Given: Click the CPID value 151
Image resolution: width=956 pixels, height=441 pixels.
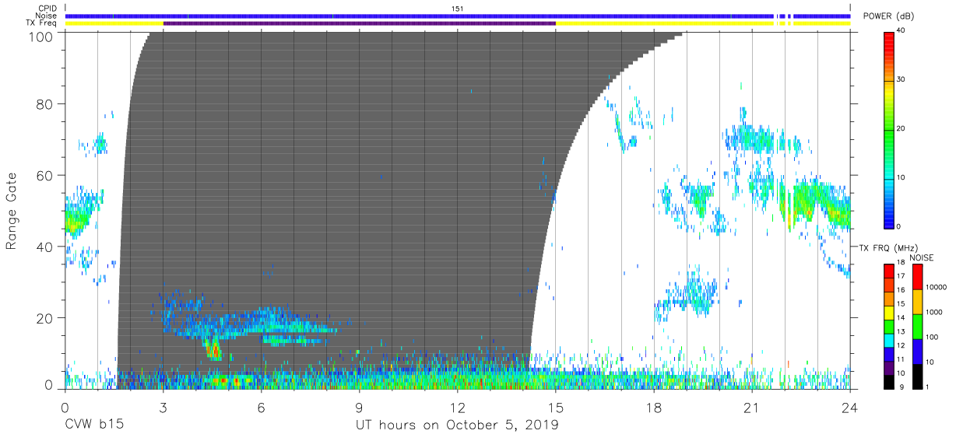Looking at the screenshot, I should [x=458, y=9].
